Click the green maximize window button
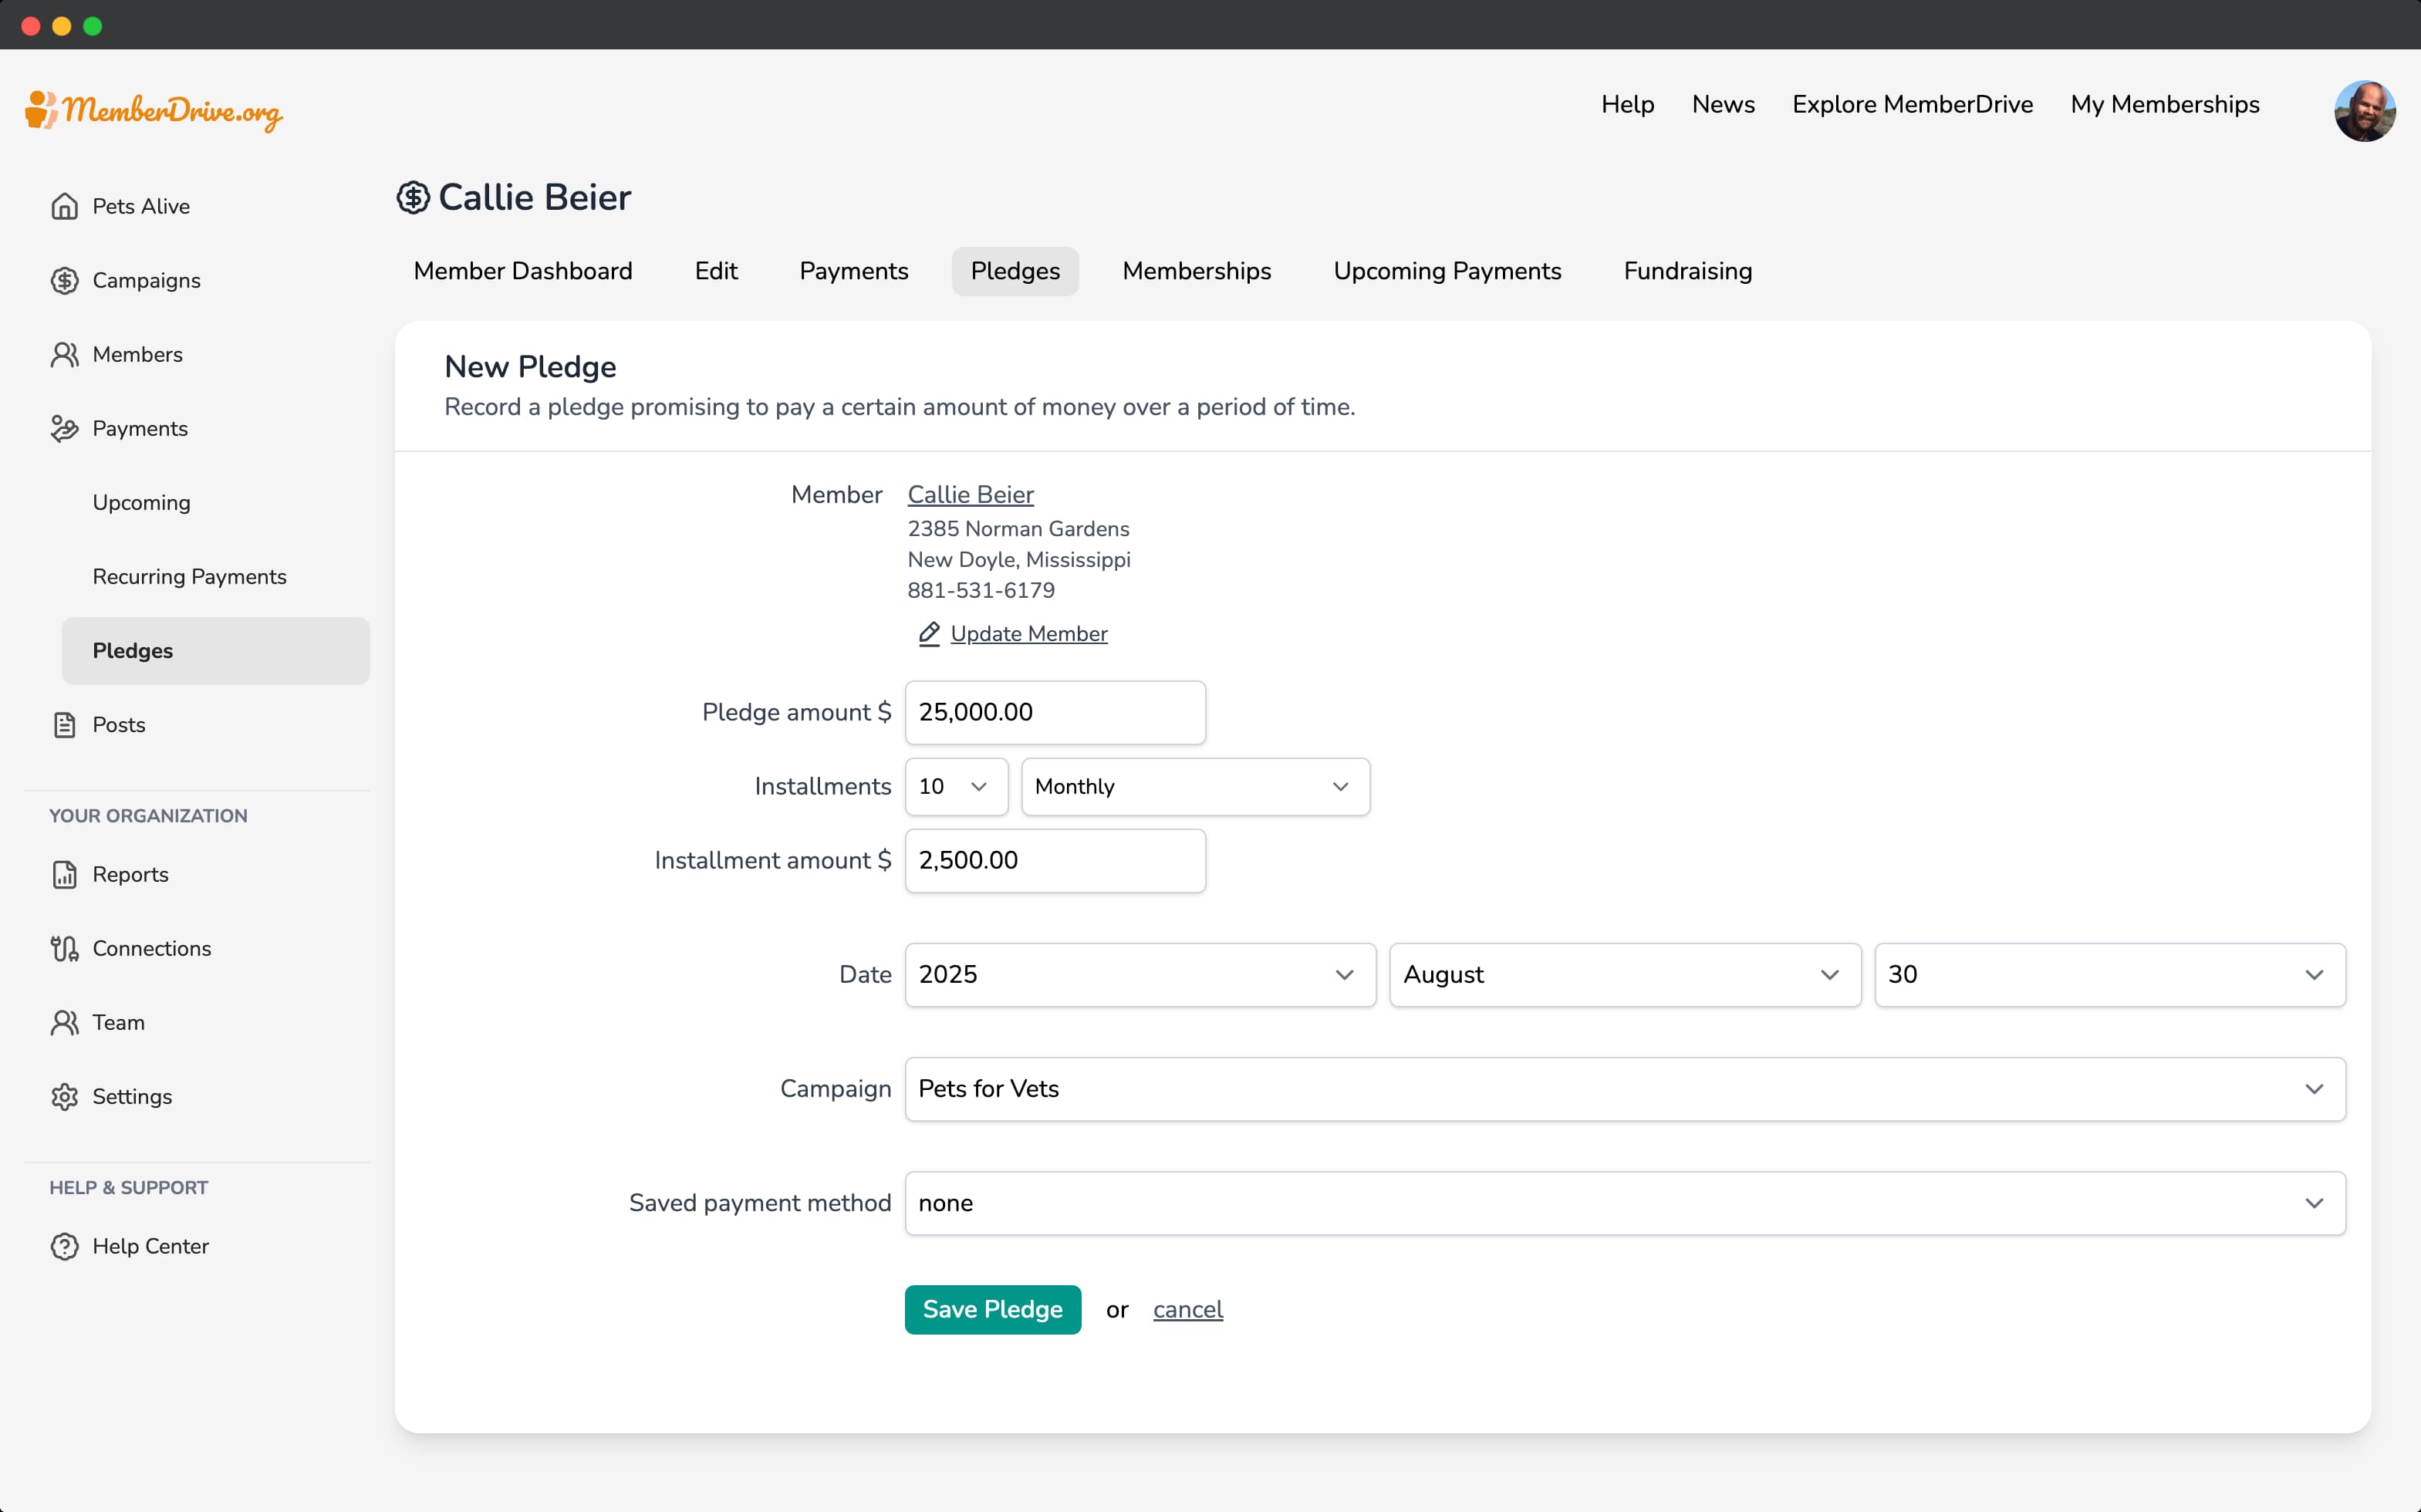Viewport: 2421px width, 1512px height. click(x=93, y=26)
